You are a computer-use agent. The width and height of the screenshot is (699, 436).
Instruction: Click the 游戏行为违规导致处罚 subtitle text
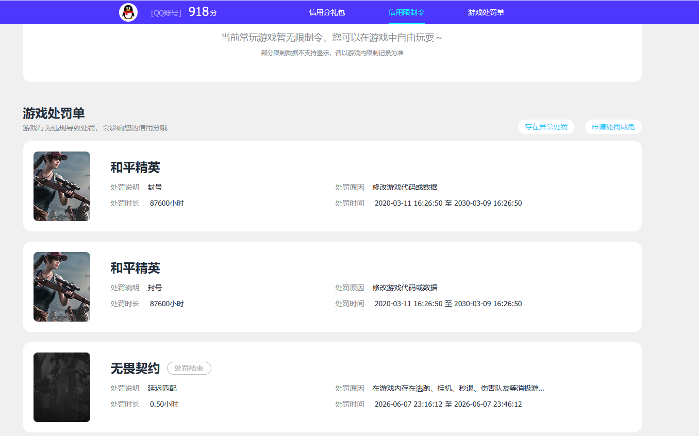95,128
